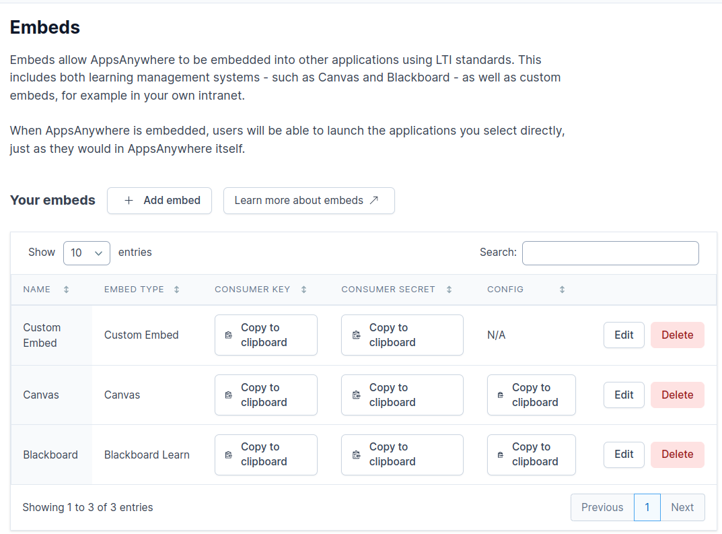The image size is (722, 534).
Task: Click the plus icon on Add embed
Action: pyautogui.click(x=129, y=201)
